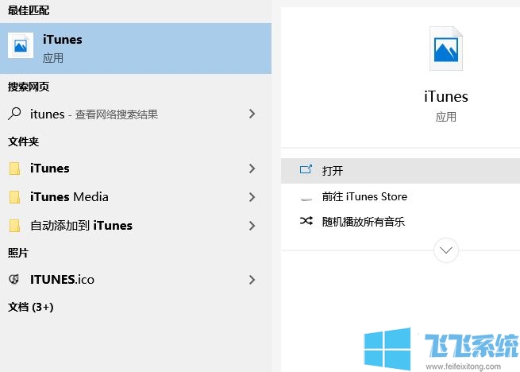Click the shuffle icon for 随机播放所有音乐
The width and height of the screenshot is (520, 372).
(306, 222)
